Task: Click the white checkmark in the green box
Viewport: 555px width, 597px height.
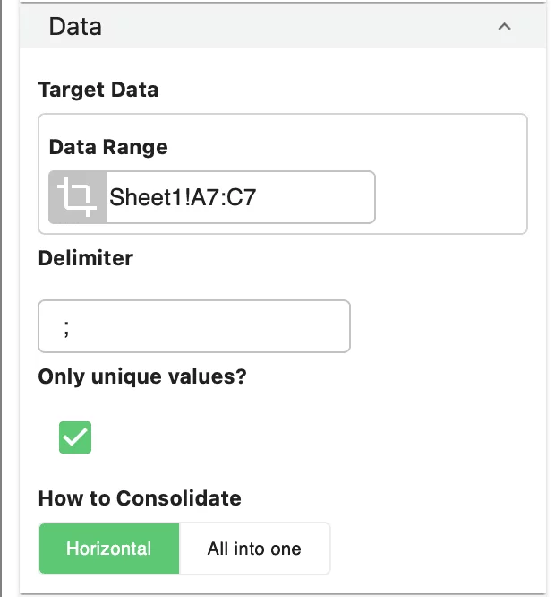Action: pyautogui.click(x=75, y=437)
